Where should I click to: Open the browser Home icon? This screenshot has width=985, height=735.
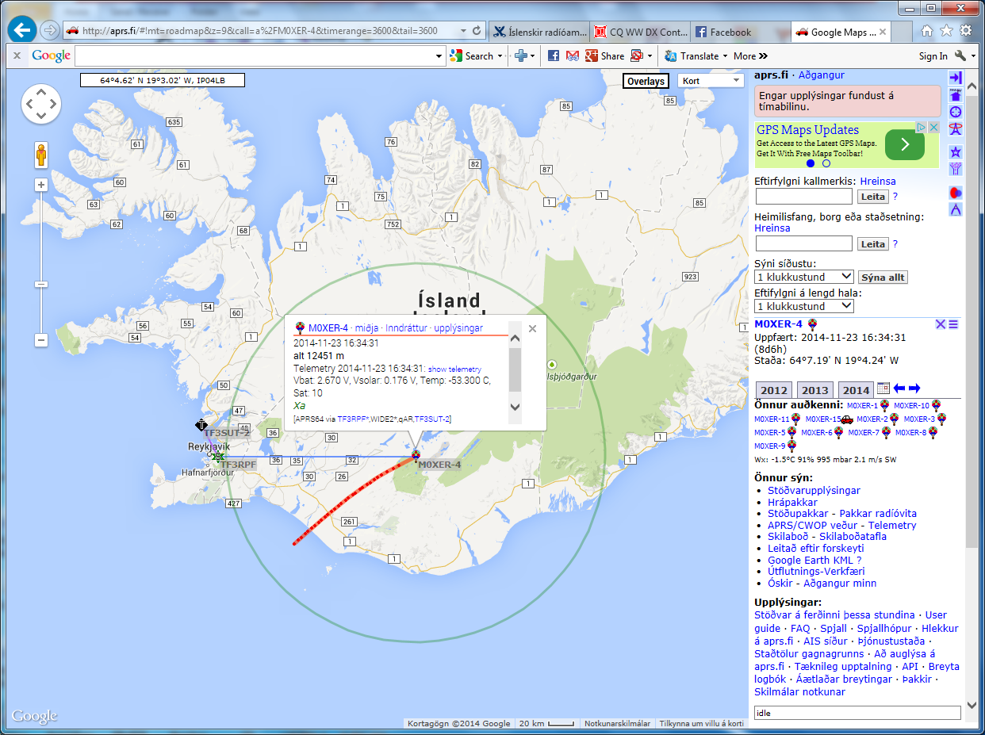926,31
